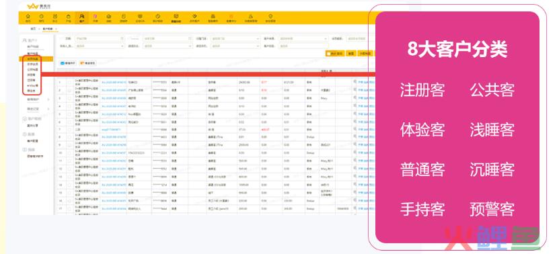The width and height of the screenshot is (557, 254).
Task: Click magnifier icon at end of row 2
Action: 355,90
